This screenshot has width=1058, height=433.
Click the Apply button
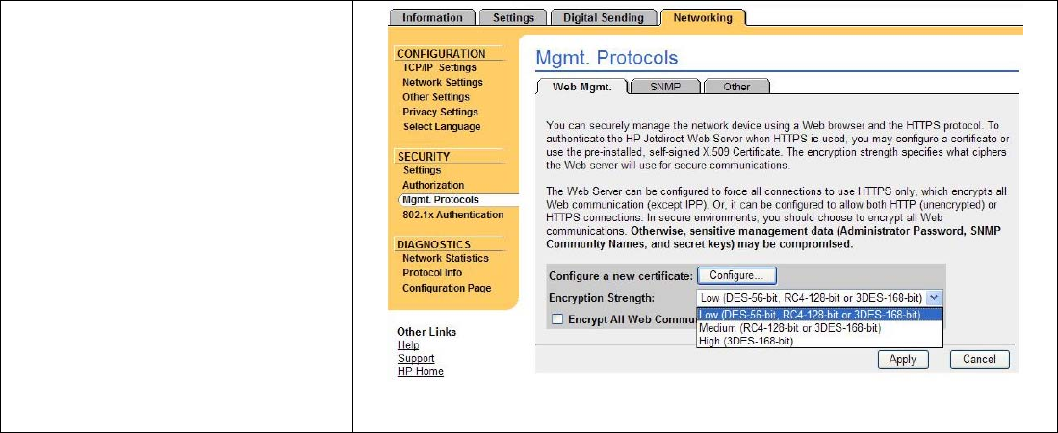point(903,360)
